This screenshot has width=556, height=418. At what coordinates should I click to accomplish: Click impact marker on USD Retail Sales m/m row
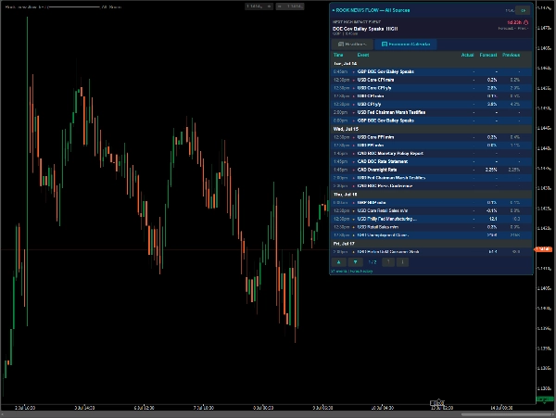(x=354, y=227)
